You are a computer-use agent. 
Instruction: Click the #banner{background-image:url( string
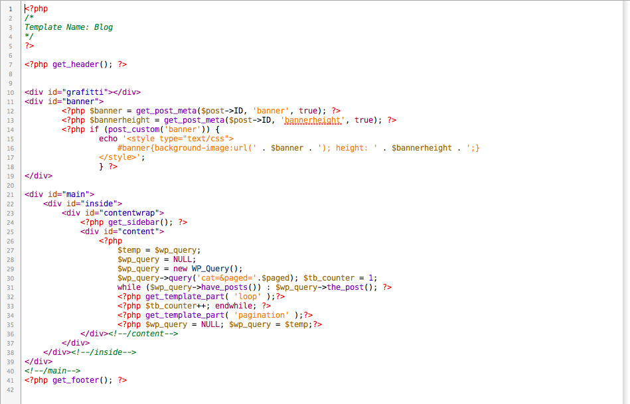[187, 148]
